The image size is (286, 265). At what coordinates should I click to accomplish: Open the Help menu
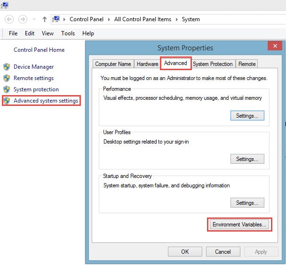coord(88,33)
